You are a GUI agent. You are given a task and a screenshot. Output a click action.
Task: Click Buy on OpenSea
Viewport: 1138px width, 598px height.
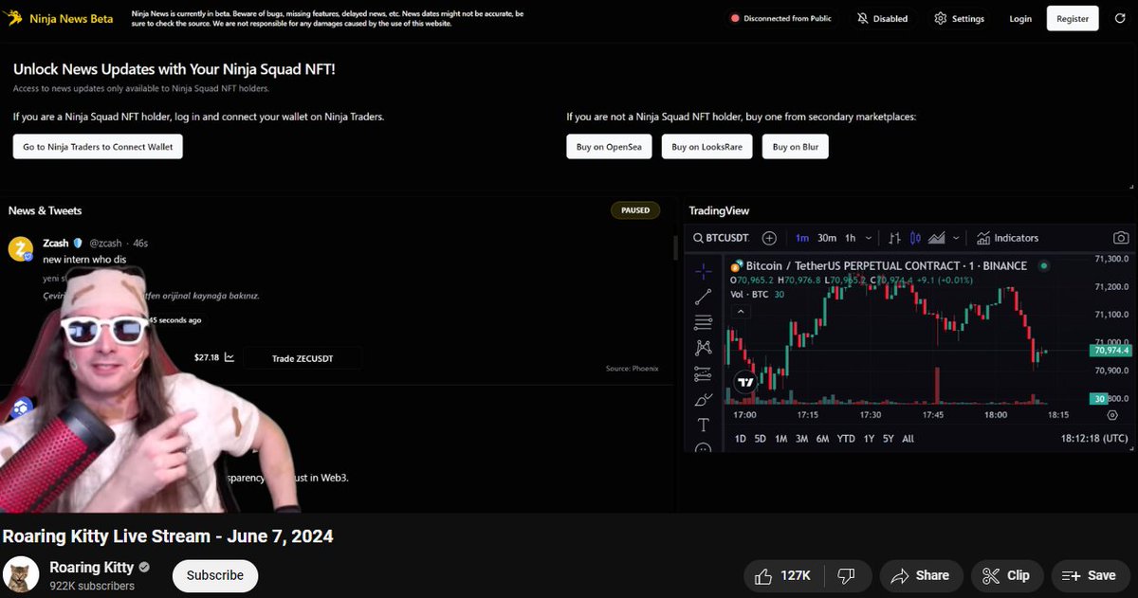pyautogui.click(x=609, y=147)
